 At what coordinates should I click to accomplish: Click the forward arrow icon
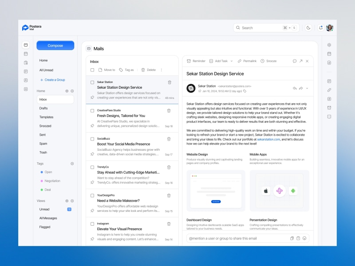coord(301,88)
